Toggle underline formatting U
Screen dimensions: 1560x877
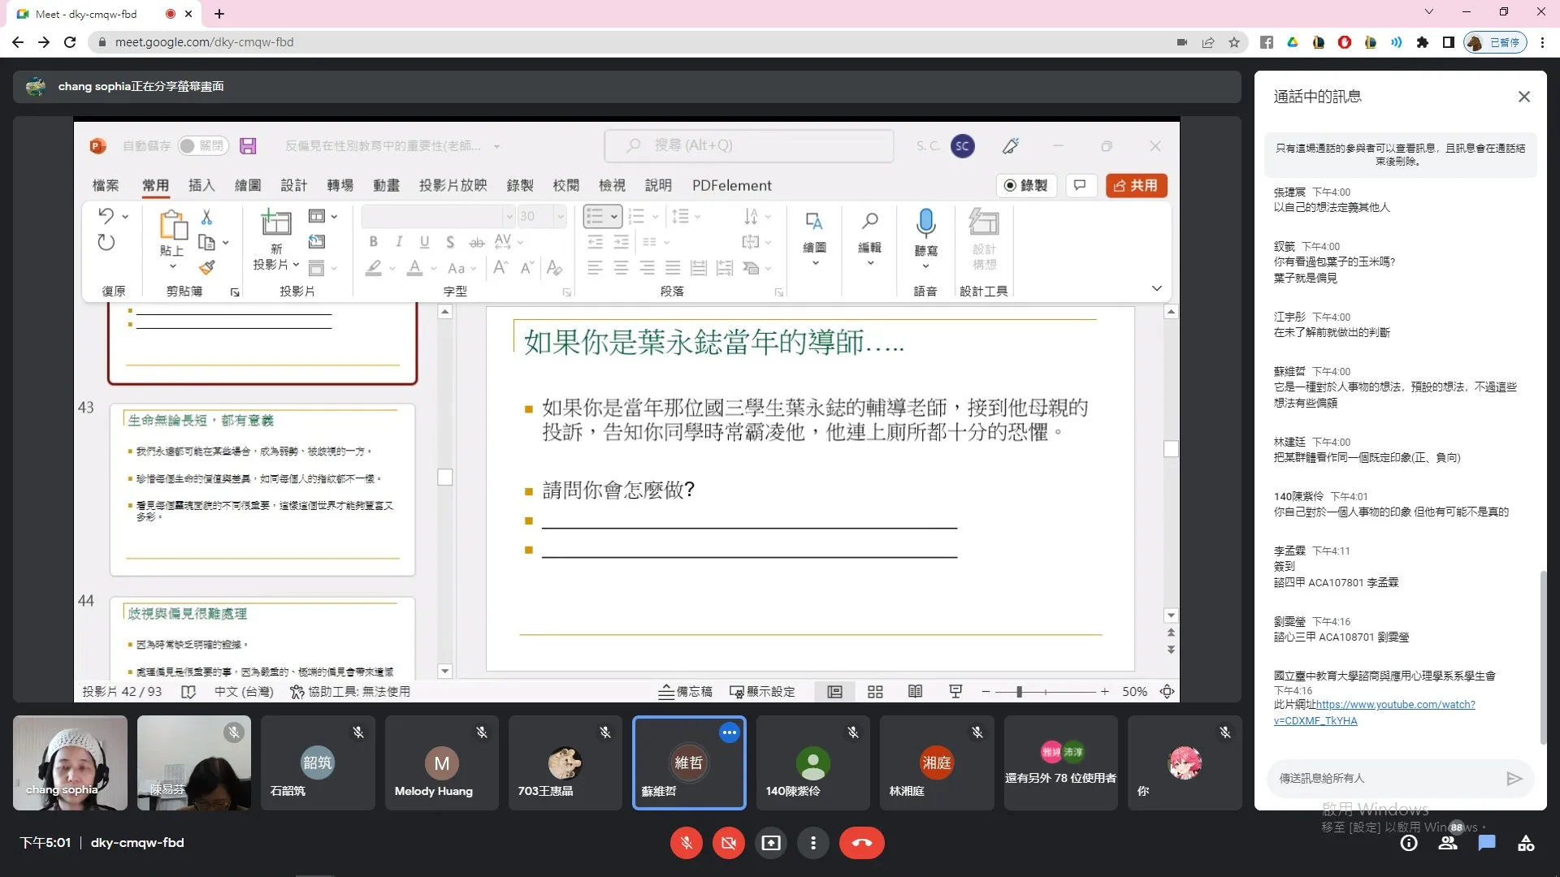point(424,241)
